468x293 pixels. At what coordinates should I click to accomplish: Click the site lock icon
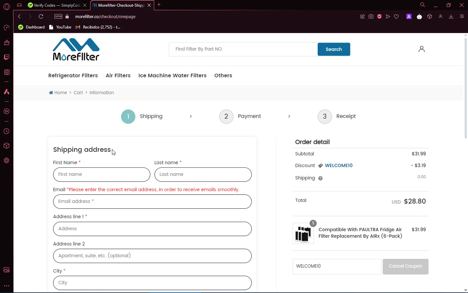coord(67,17)
